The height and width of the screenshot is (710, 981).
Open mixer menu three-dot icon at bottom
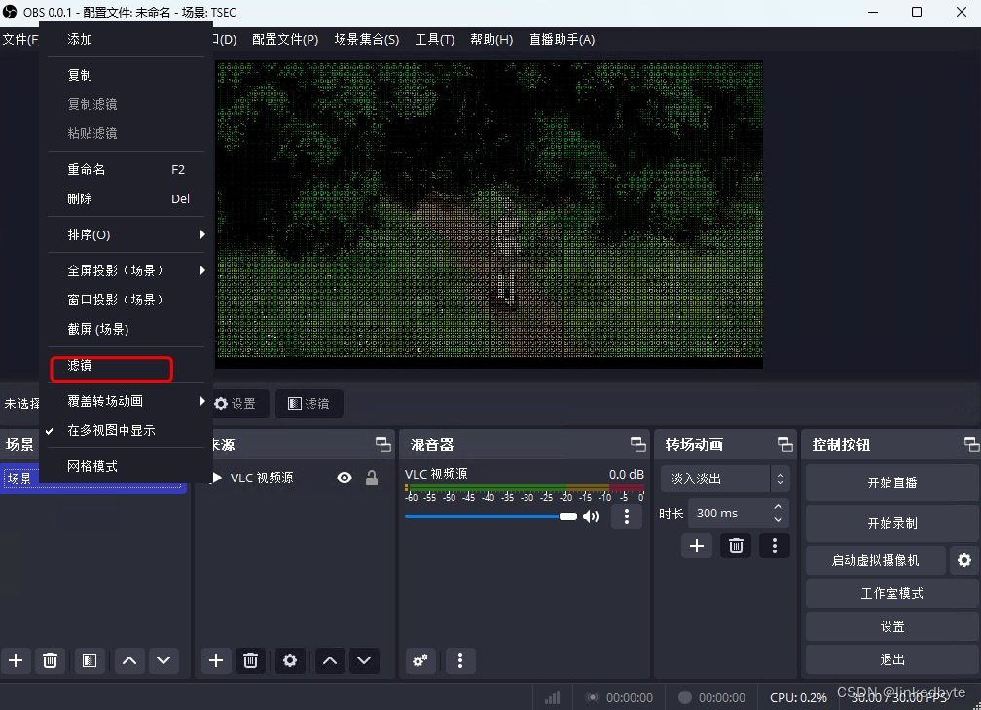tap(460, 660)
